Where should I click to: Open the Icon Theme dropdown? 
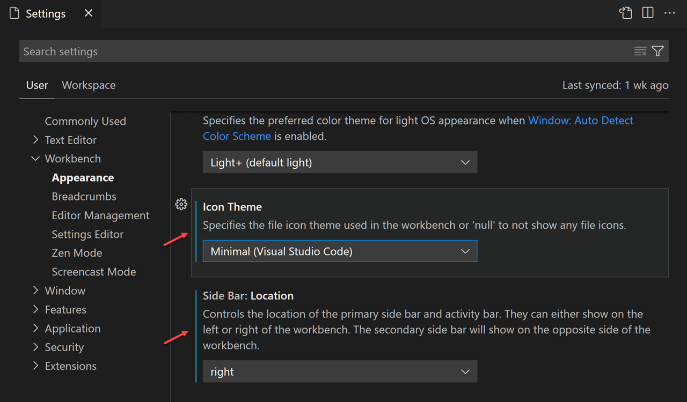pos(339,251)
